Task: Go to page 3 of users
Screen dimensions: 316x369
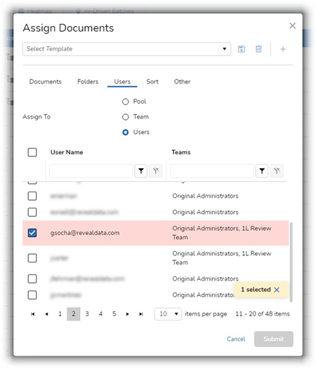Action: pos(87,314)
